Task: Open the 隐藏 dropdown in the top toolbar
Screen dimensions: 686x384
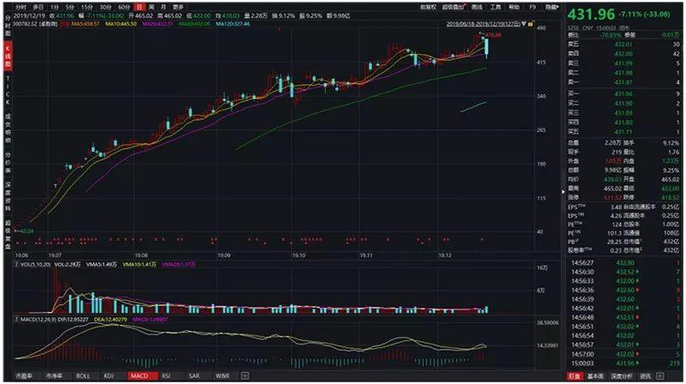Action: [x=551, y=7]
